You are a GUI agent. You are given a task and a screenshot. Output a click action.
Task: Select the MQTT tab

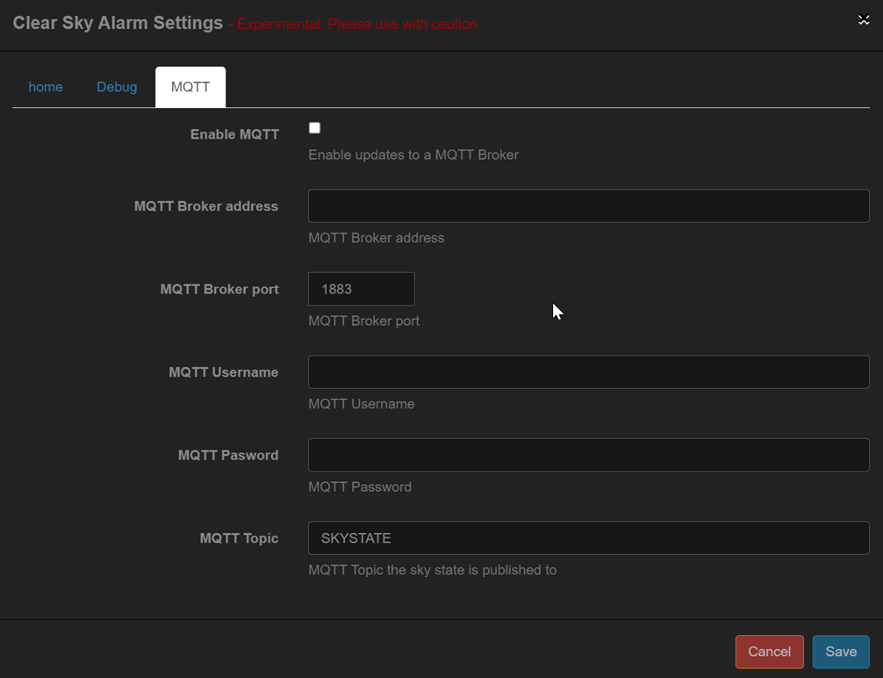pyautogui.click(x=190, y=87)
